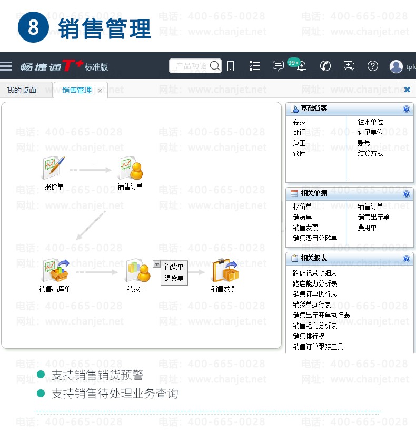Open the notification bell with 99+ badge
The width and height of the screenshot is (416, 432).
click(x=301, y=65)
